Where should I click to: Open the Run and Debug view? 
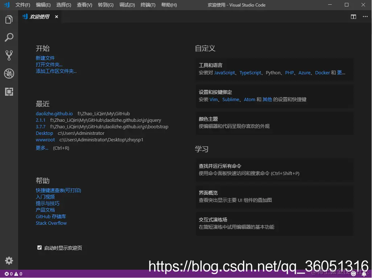9,74
